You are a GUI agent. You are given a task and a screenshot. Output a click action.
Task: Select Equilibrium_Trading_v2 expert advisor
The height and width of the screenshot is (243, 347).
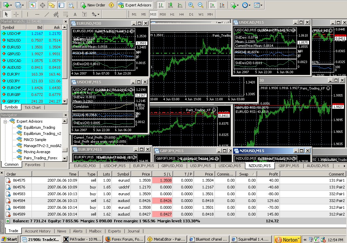[x=42, y=134]
